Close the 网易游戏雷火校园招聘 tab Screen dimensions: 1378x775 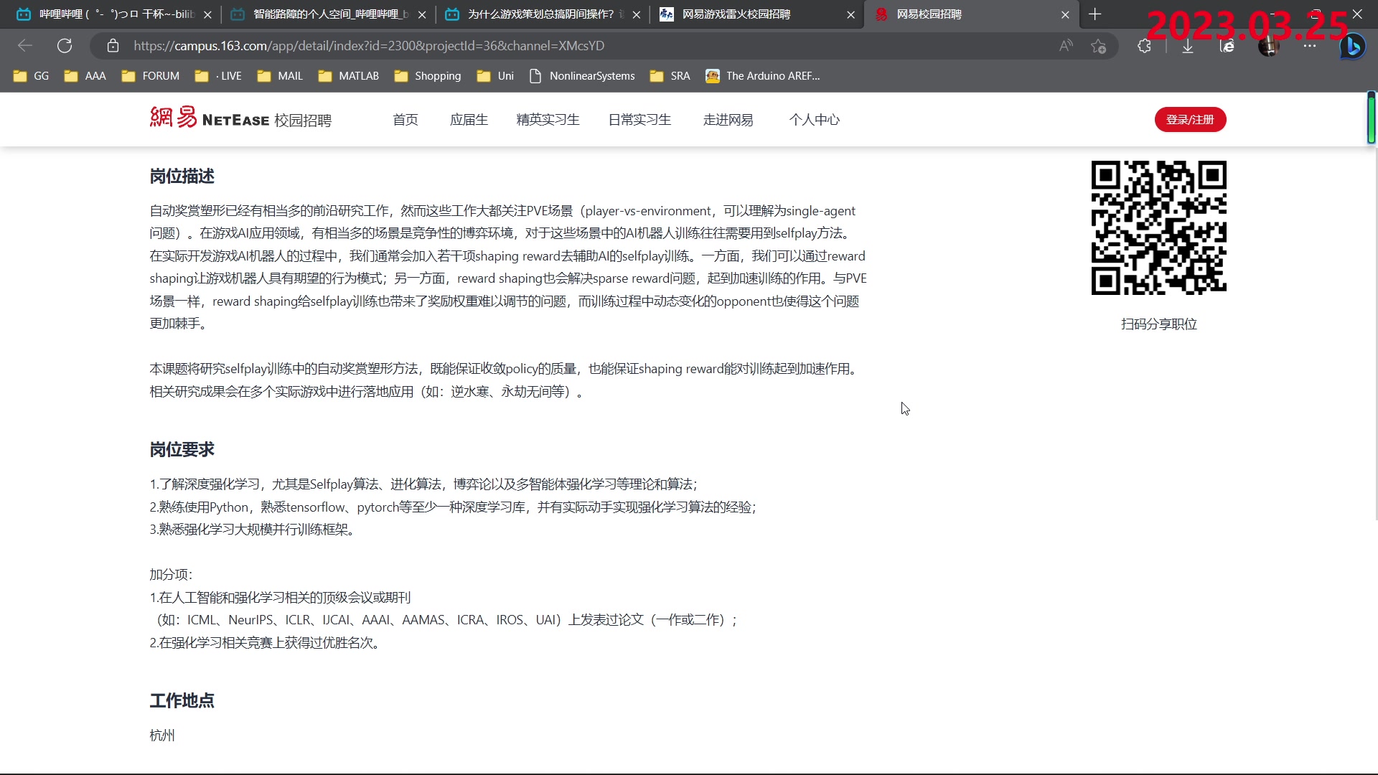[851, 14]
